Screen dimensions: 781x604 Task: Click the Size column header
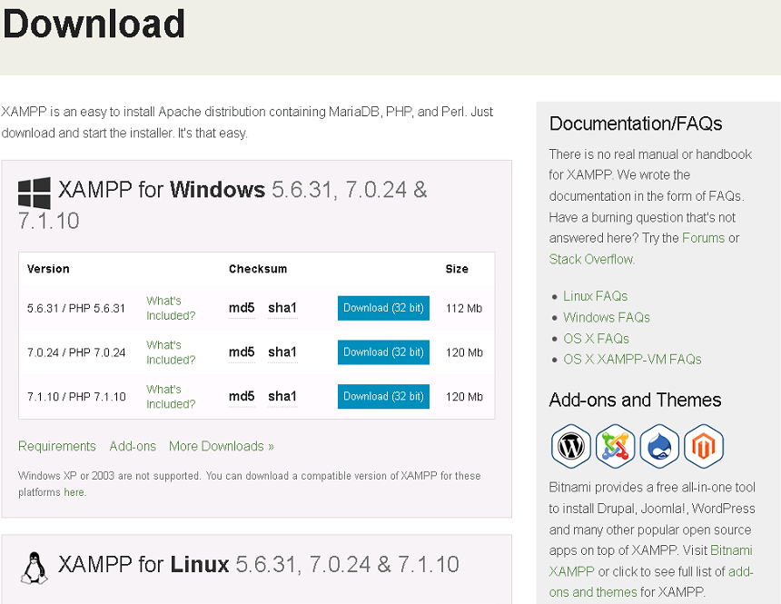pos(457,269)
